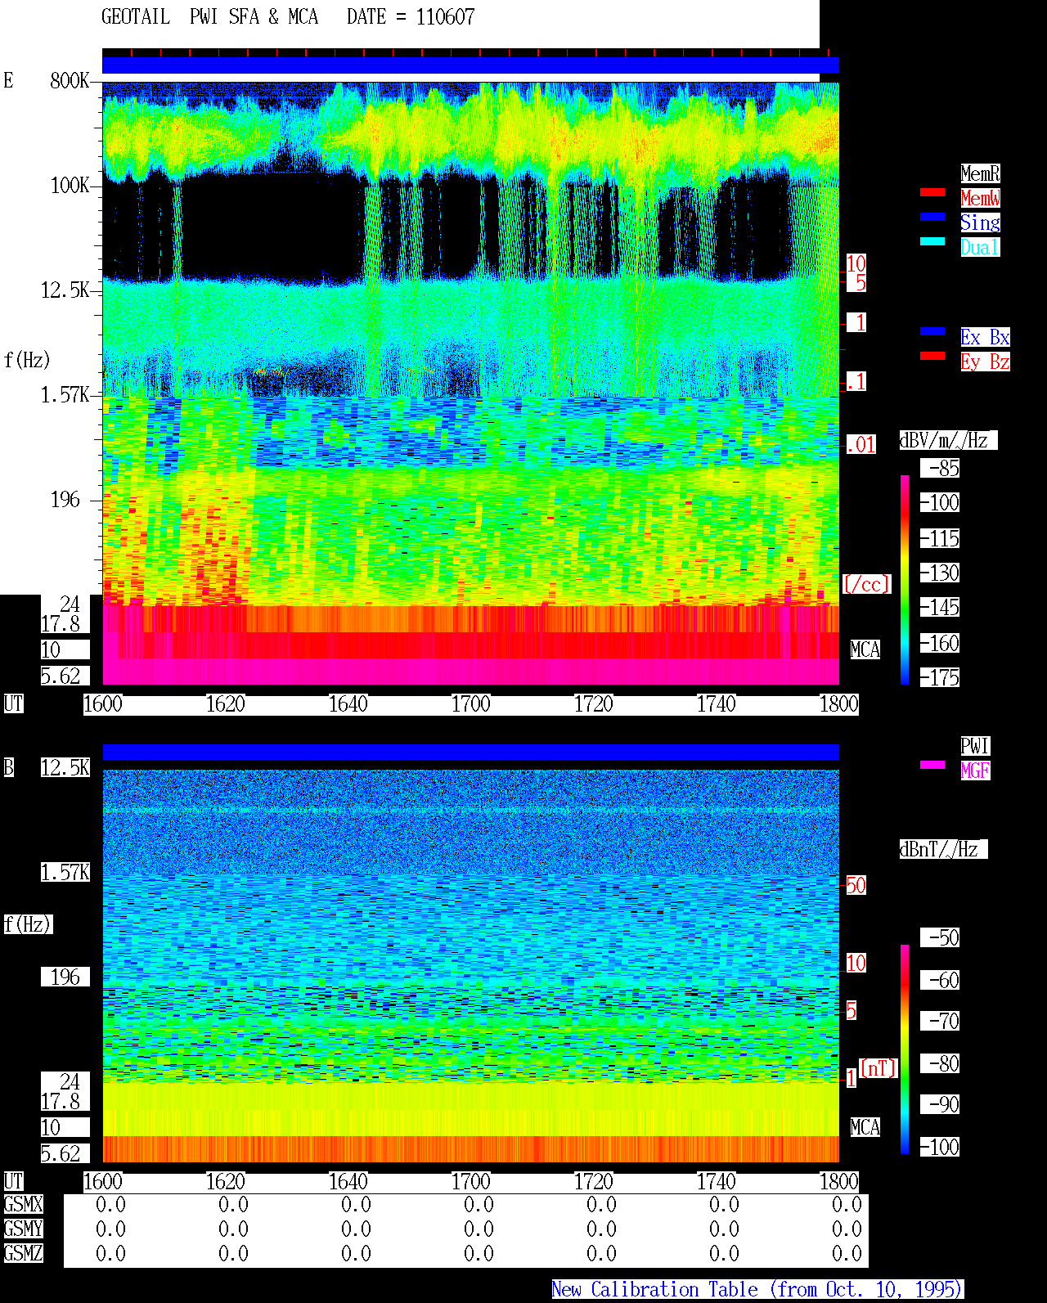Click the red MemW legend swatch
Screen dimensions: 1047x1303
pos(932,192)
